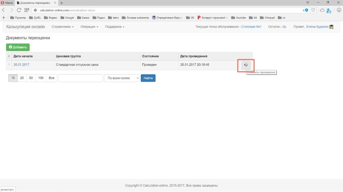The height and width of the screenshot is (192, 343).
Task: Show Все rows per page
Action: (51, 78)
